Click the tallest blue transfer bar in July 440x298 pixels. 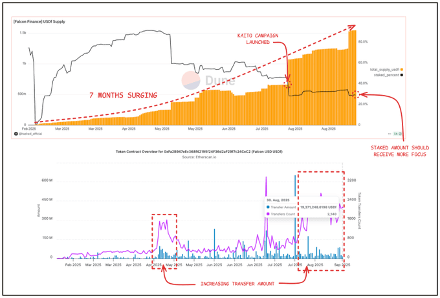tap(295, 217)
